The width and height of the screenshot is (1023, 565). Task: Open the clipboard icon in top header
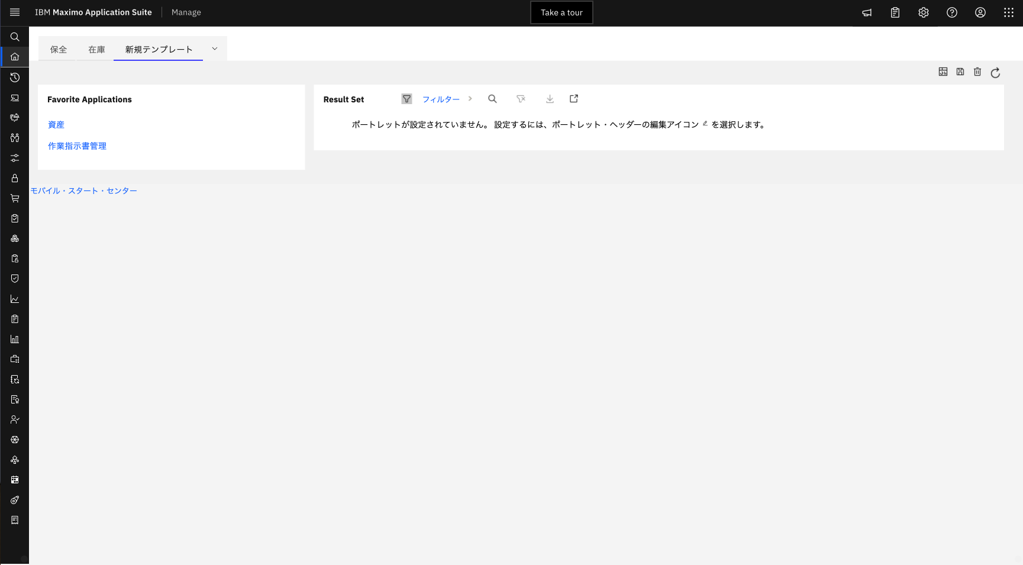pyautogui.click(x=895, y=12)
